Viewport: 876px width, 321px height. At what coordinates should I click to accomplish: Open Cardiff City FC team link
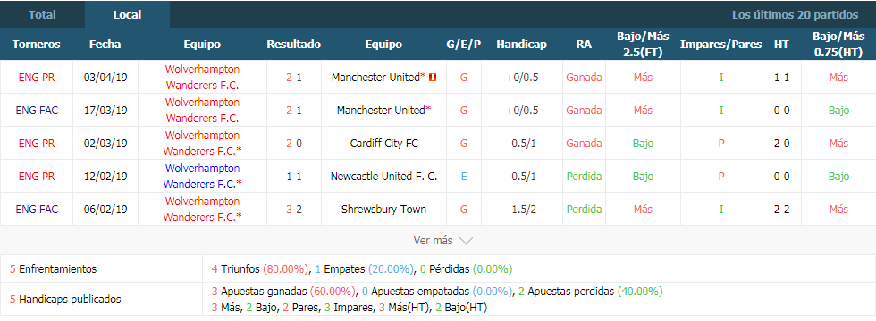(383, 144)
